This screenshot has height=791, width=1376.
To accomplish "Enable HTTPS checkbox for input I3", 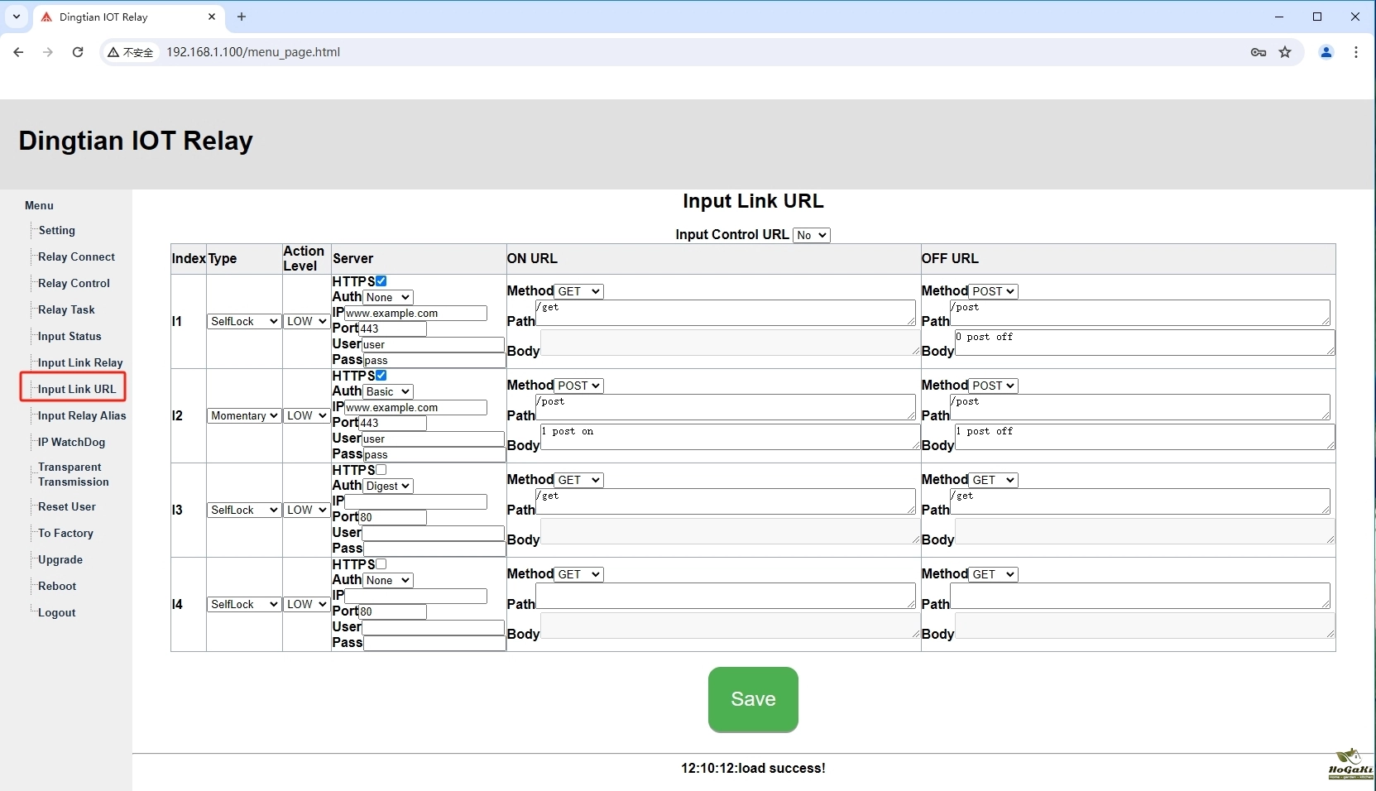I will tap(381, 470).
